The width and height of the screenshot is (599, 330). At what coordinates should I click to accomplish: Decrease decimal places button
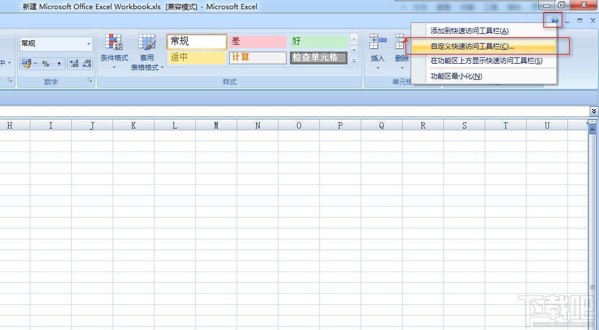[87, 63]
